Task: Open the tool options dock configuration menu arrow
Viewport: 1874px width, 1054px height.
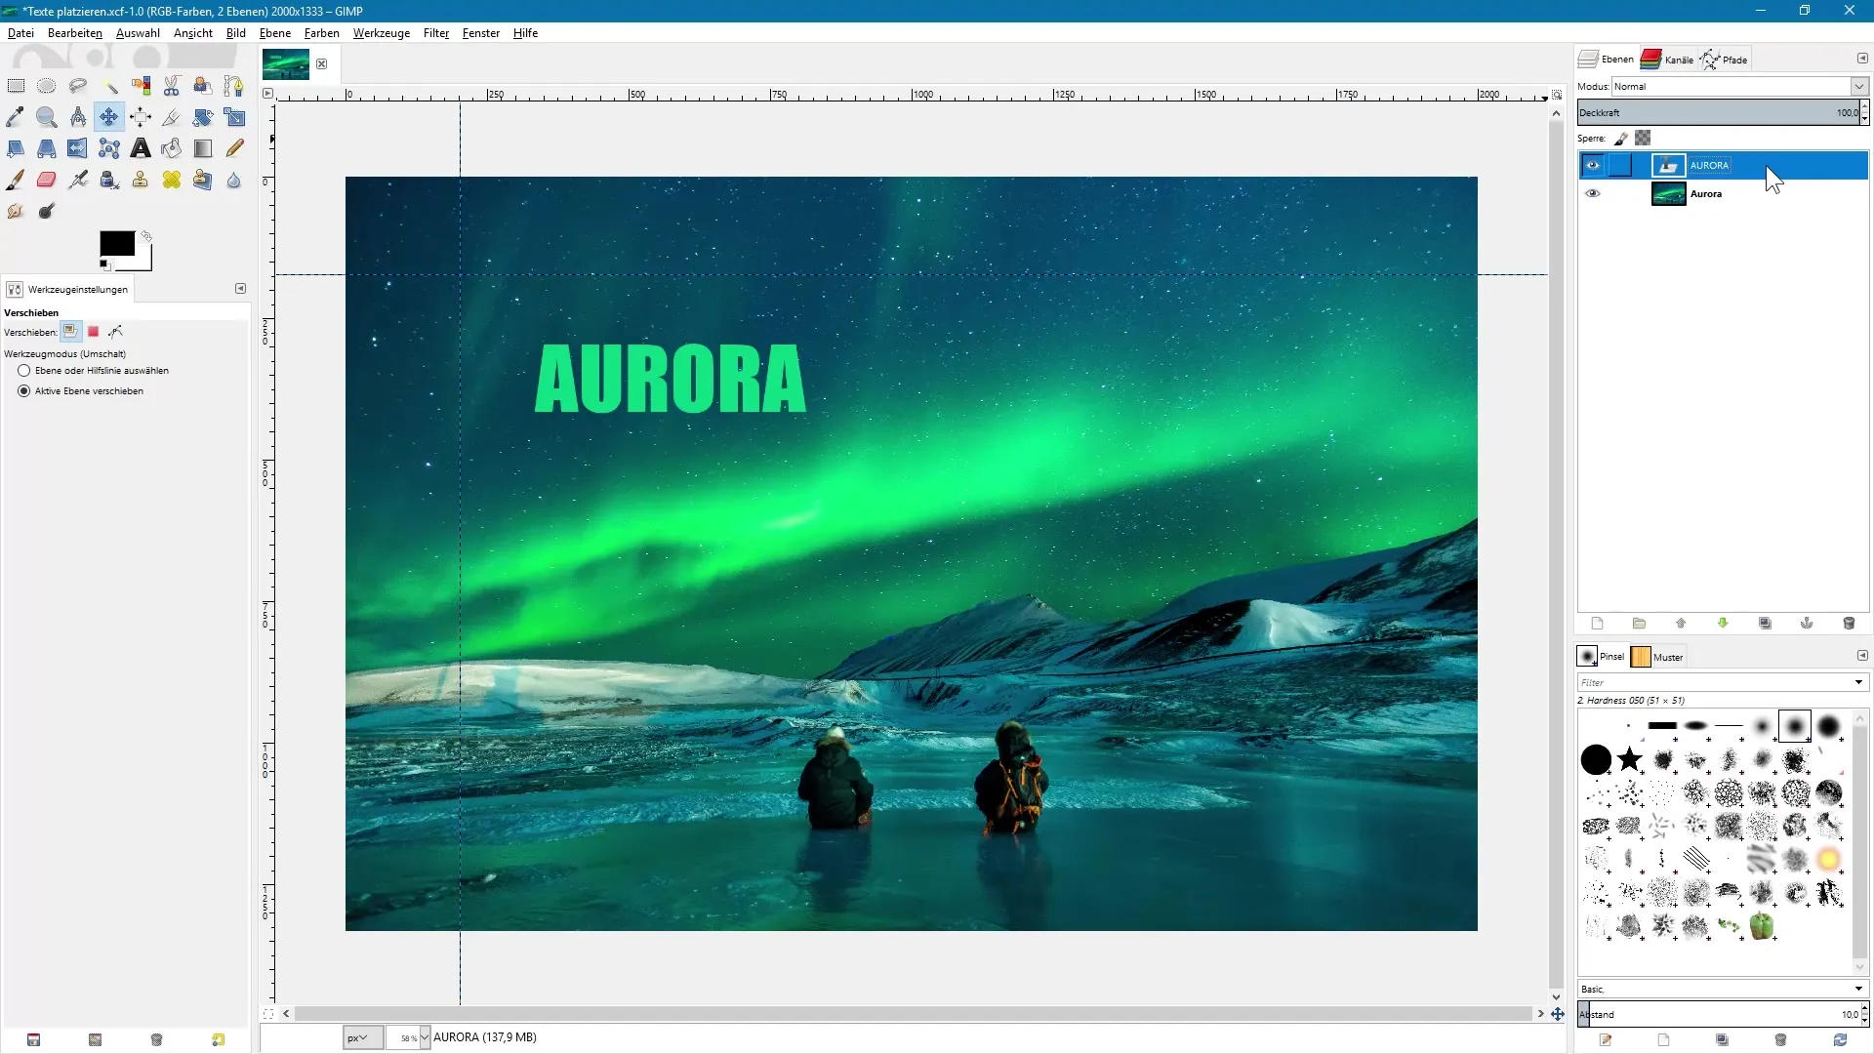Action: point(241,289)
